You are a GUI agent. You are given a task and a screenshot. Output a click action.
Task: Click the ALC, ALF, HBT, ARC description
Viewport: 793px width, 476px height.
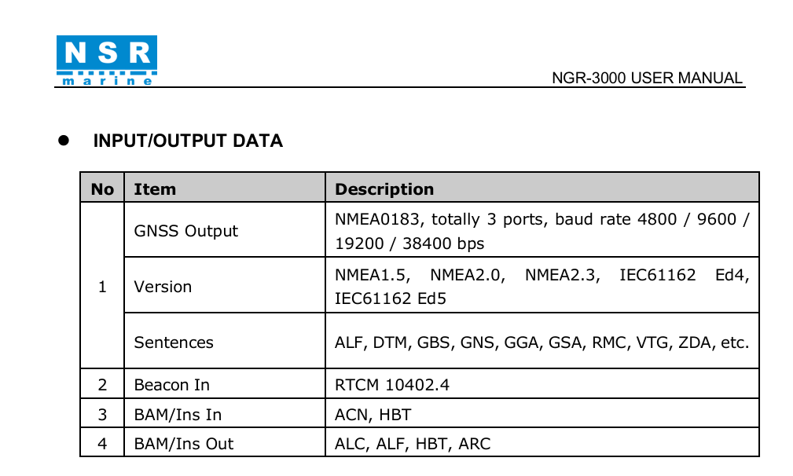[x=412, y=444]
